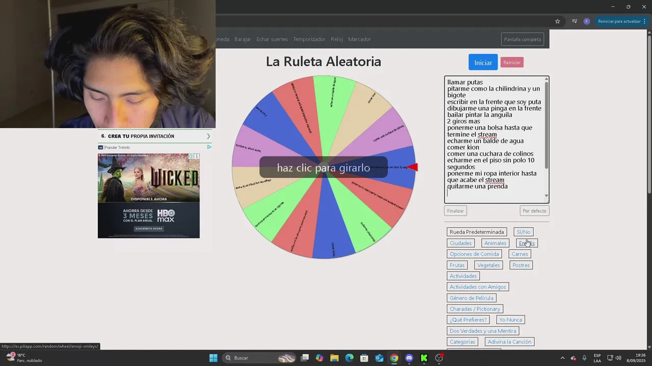Open the Wicked HBO Max ad
The width and height of the screenshot is (652, 366).
tap(149, 196)
